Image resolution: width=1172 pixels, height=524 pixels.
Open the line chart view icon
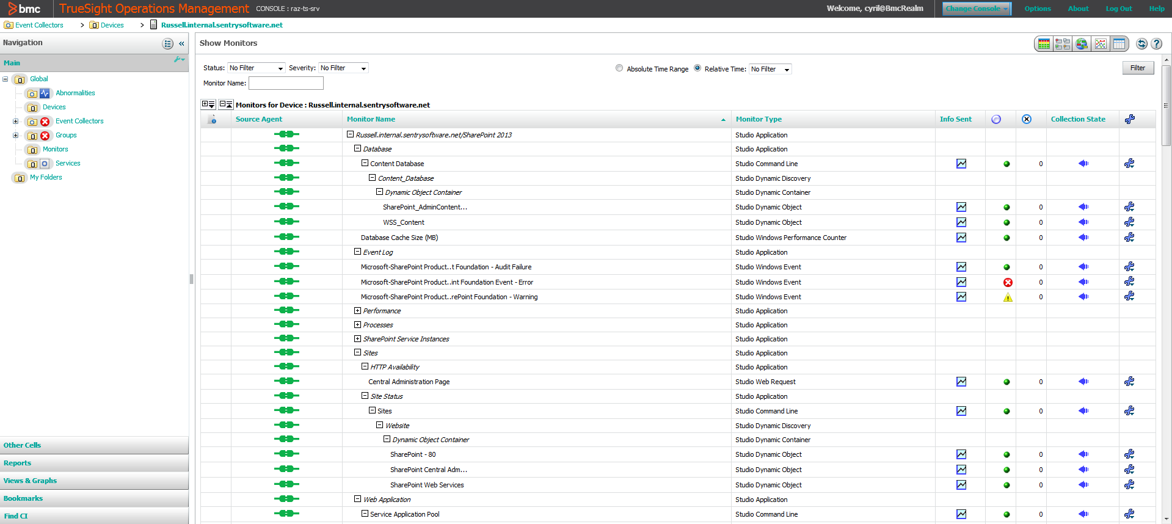point(1101,44)
